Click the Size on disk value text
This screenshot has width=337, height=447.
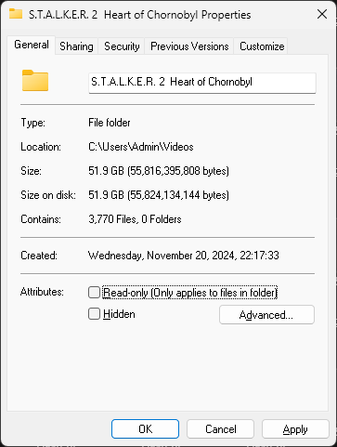(159, 195)
